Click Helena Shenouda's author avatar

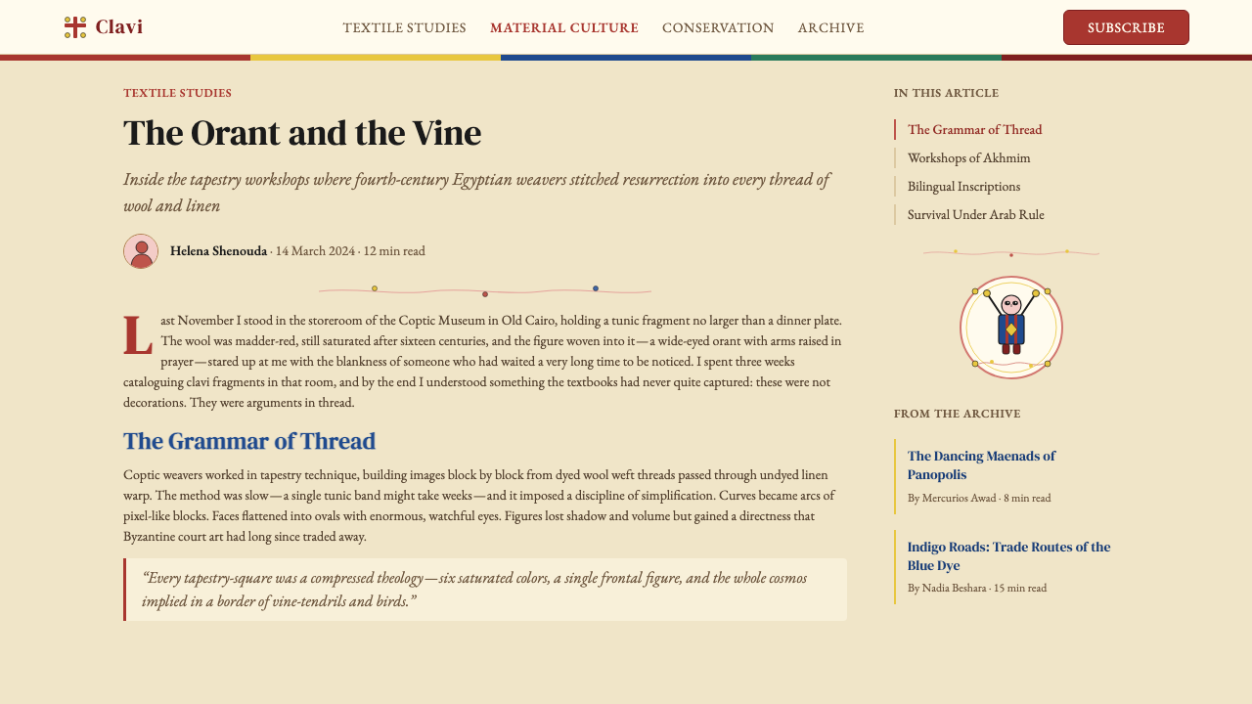pyautogui.click(x=141, y=251)
